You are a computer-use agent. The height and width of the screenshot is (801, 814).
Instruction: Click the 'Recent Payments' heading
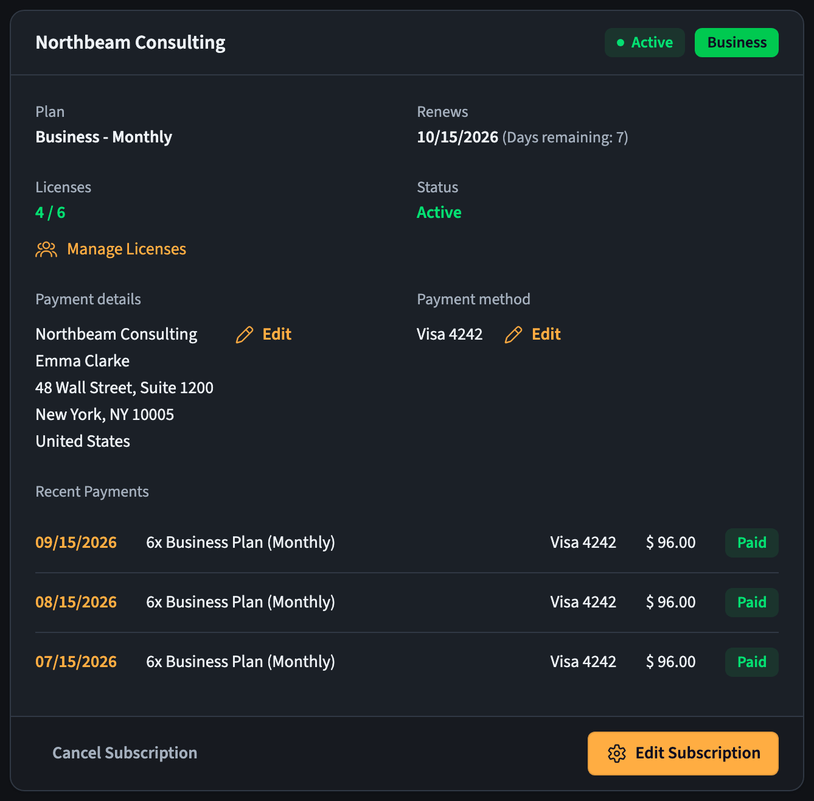click(92, 491)
